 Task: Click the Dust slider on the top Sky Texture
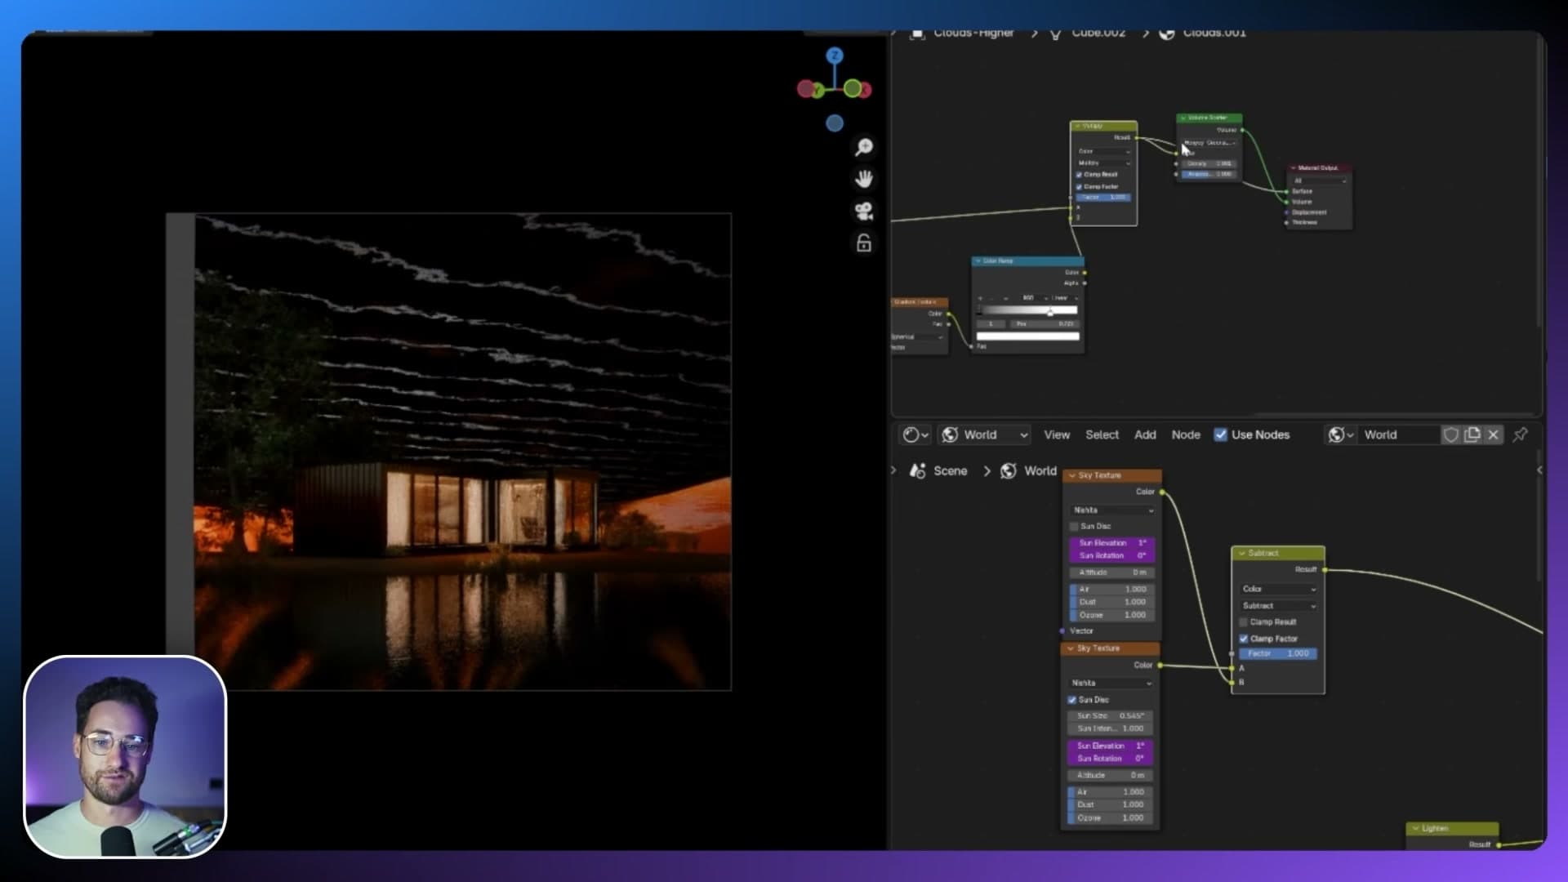tap(1112, 602)
